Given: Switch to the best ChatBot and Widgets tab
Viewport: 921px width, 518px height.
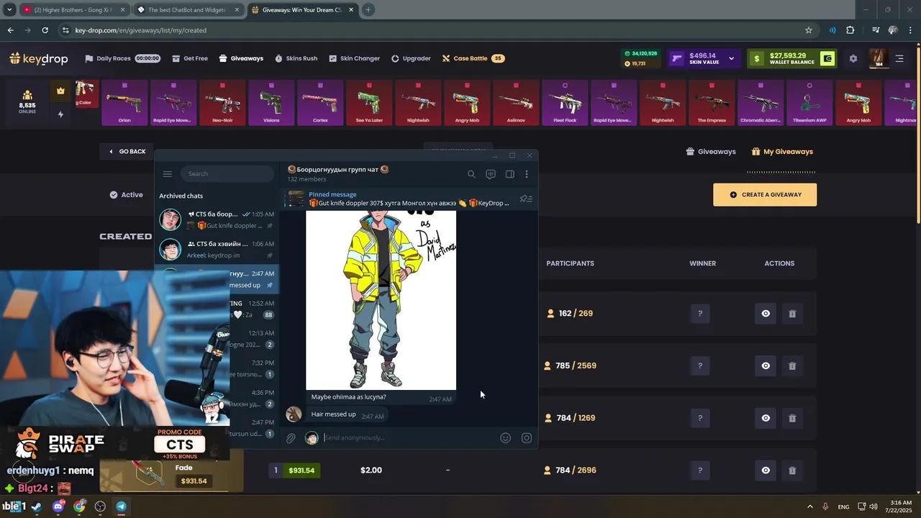Looking at the screenshot, I should [x=188, y=10].
